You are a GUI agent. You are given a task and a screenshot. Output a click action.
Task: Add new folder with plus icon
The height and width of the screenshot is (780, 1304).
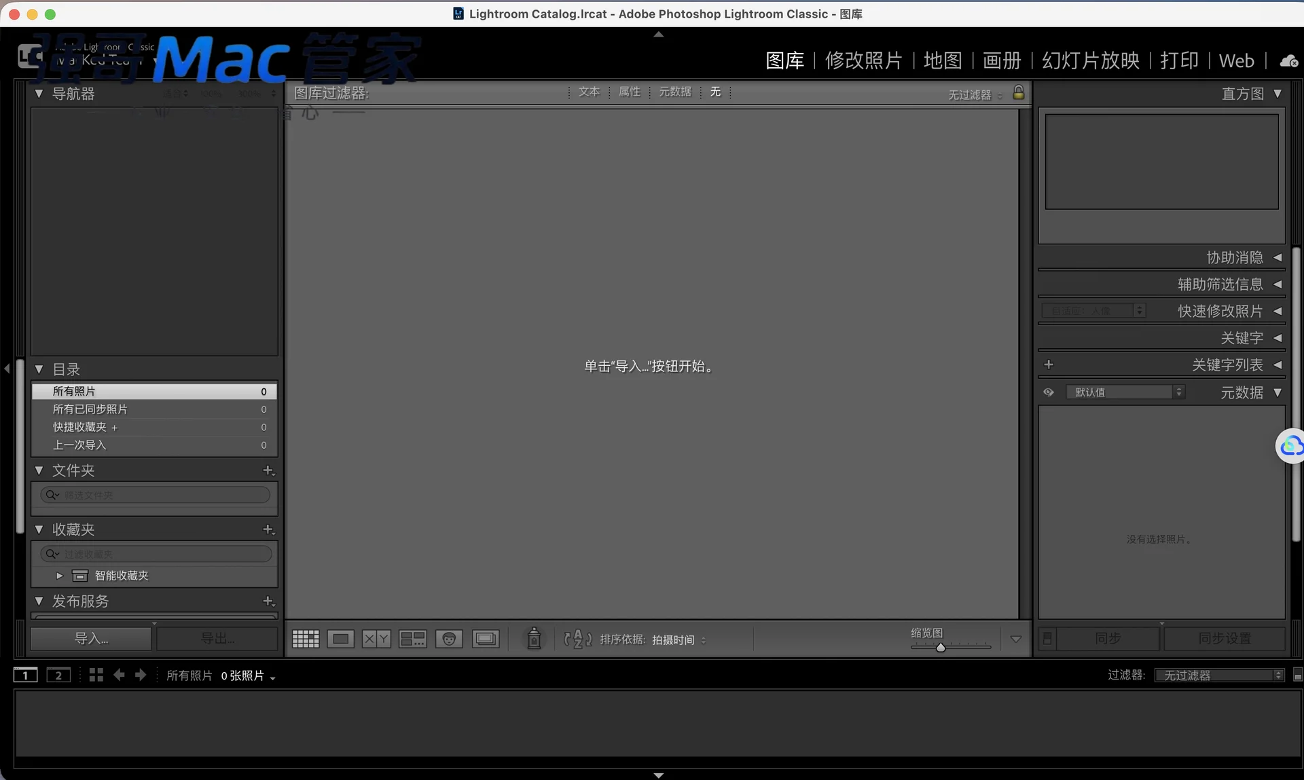pyautogui.click(x=269, y=470)
